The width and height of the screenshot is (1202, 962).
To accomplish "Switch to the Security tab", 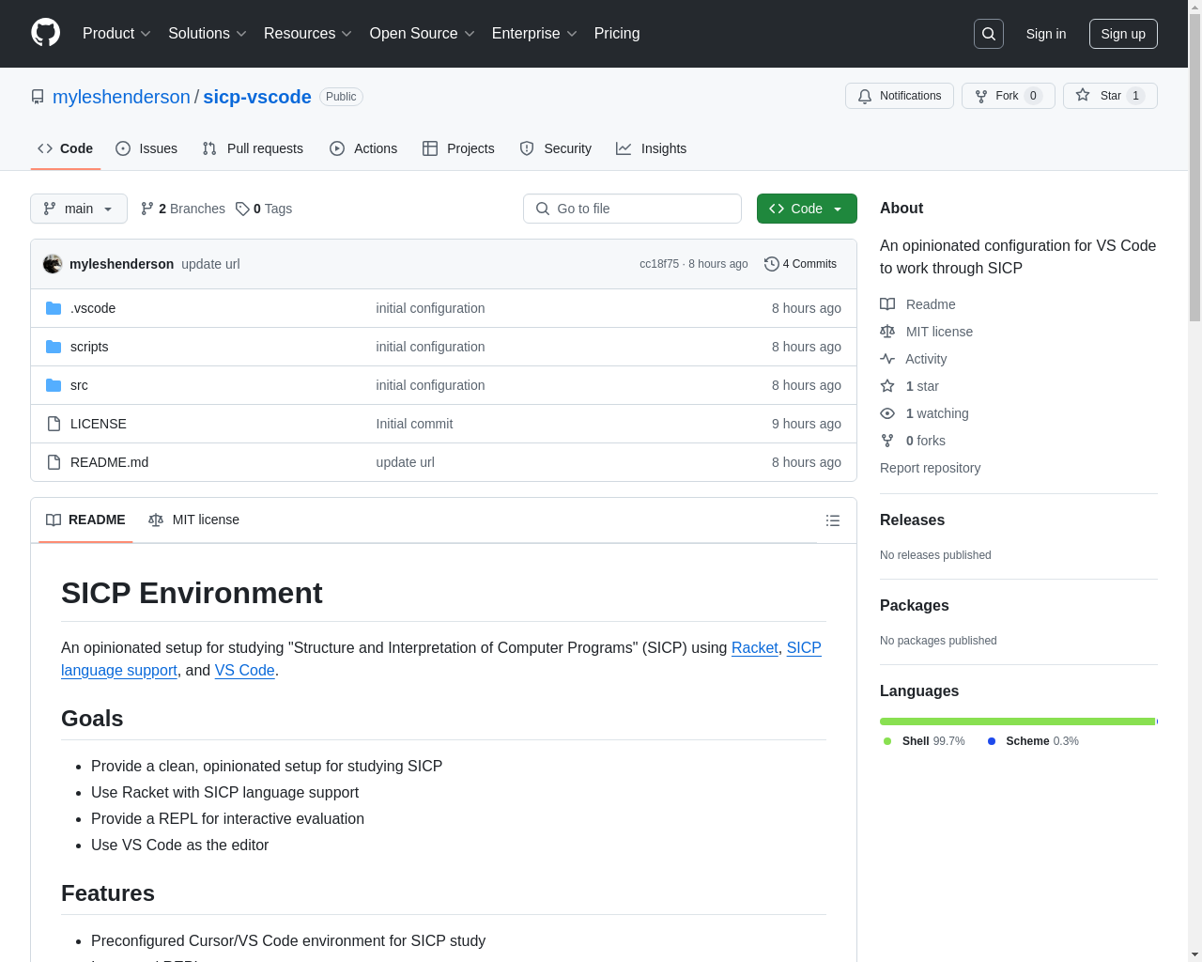I will pyautogui.click(x=556, y=148).
